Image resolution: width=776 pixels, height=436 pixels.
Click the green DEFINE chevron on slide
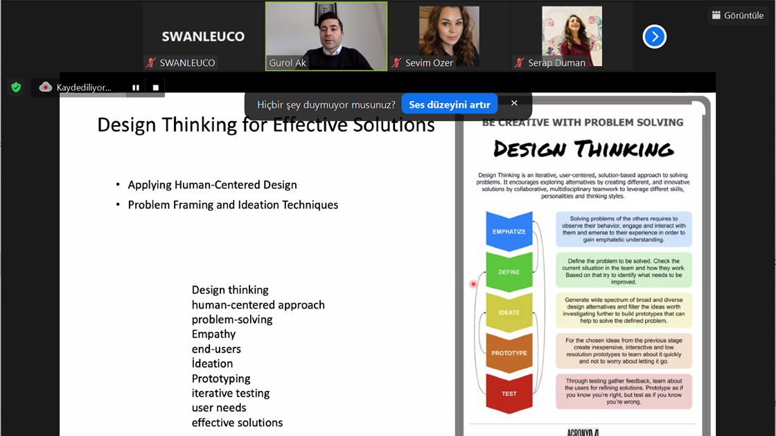point(509,272)
